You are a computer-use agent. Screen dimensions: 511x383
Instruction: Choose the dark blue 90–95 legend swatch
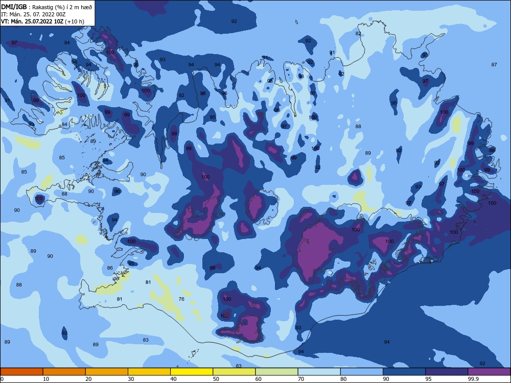coord(404,372)
